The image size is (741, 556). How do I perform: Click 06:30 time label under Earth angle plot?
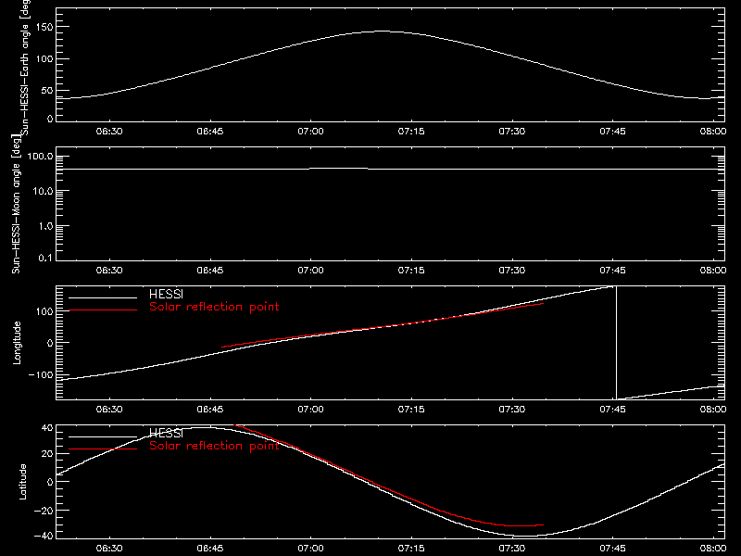(109, 132)
